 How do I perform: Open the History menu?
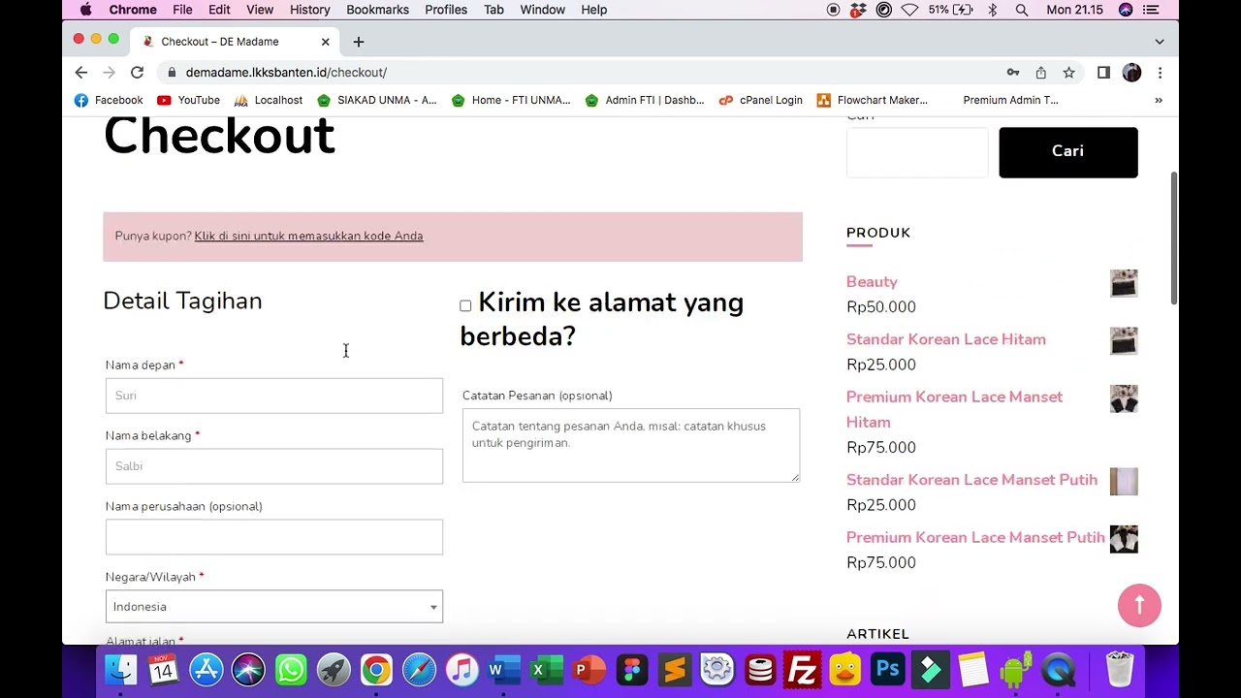309,10
